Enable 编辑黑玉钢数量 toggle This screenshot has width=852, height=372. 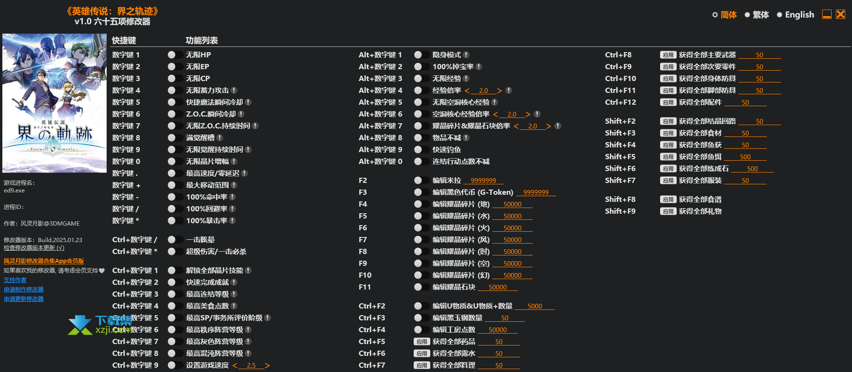pos(421,318)
